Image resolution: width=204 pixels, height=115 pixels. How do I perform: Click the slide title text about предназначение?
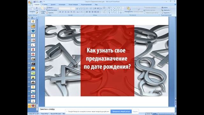click(x=107, y=58)
